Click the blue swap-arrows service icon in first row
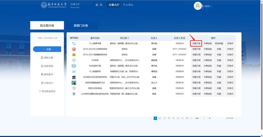Image resolution: width=263 pixels, height=137 pixels. [74, 44]
